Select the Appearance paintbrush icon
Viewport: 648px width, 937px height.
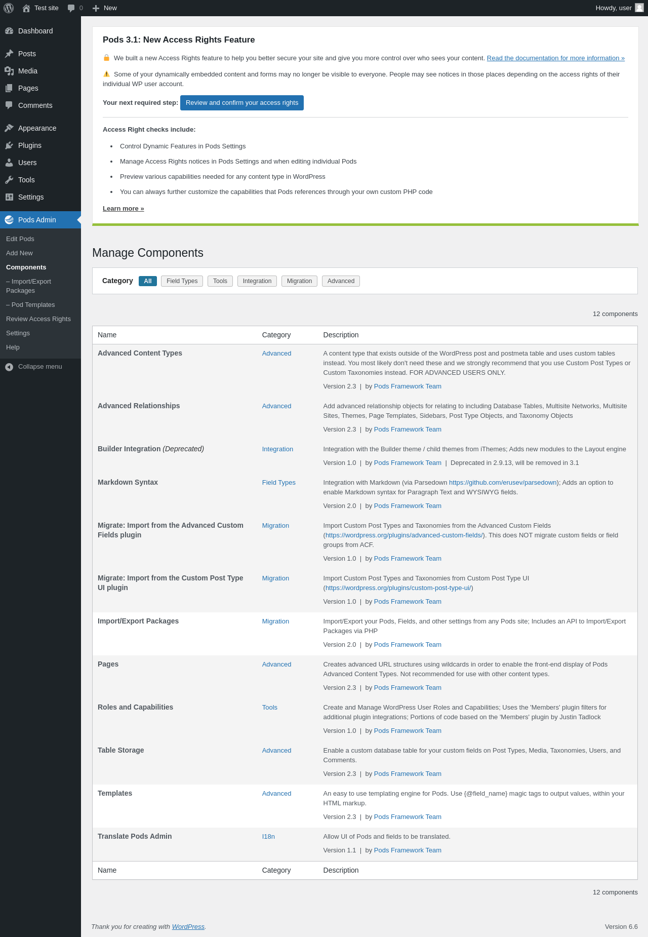click(x=9, y=128)
